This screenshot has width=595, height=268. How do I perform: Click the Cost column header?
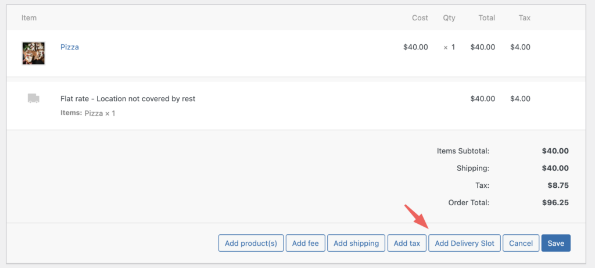coord(420,18)
